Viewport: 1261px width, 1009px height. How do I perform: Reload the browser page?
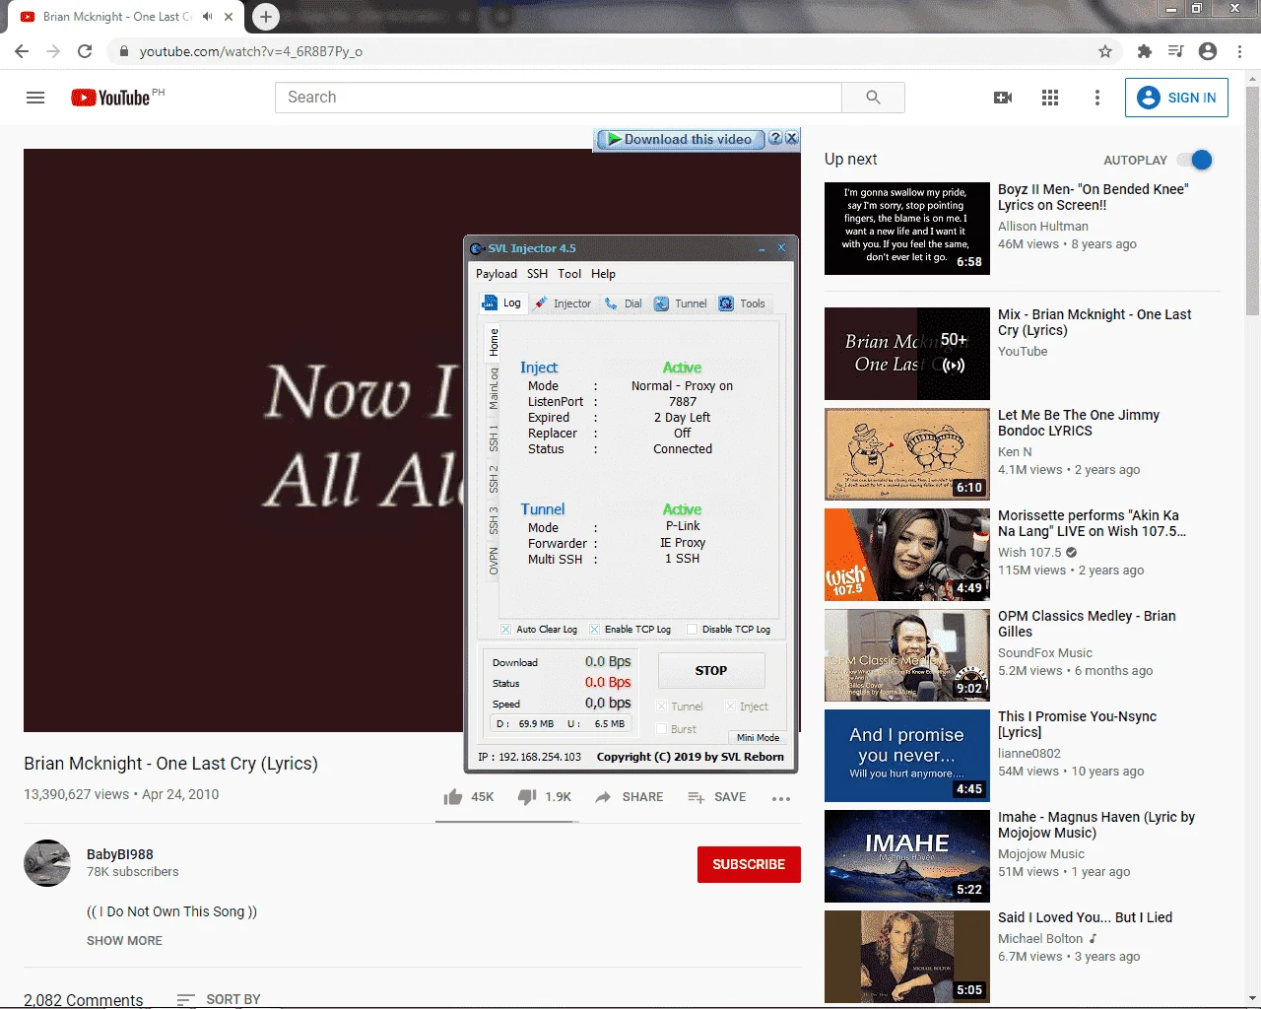[85, 51]
